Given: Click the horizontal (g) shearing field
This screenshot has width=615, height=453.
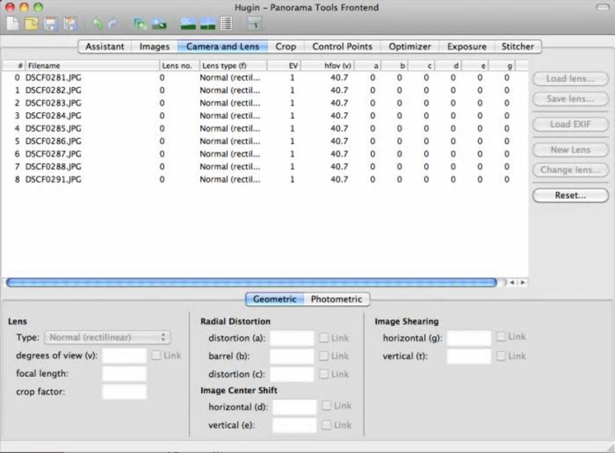Looking at the screenshot, I should pos(469,338).
